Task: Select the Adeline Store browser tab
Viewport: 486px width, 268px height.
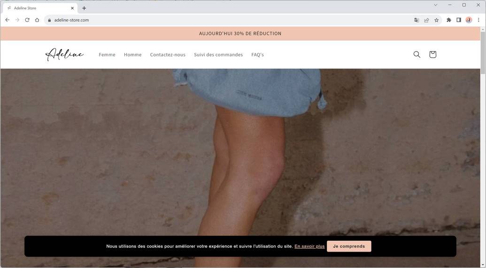Action: point(40,8)
